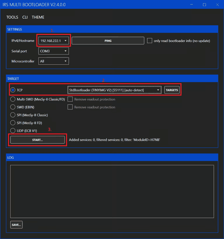Tick SWD (EBIN) Remove readout protection checkbox

tap(70, 107)
